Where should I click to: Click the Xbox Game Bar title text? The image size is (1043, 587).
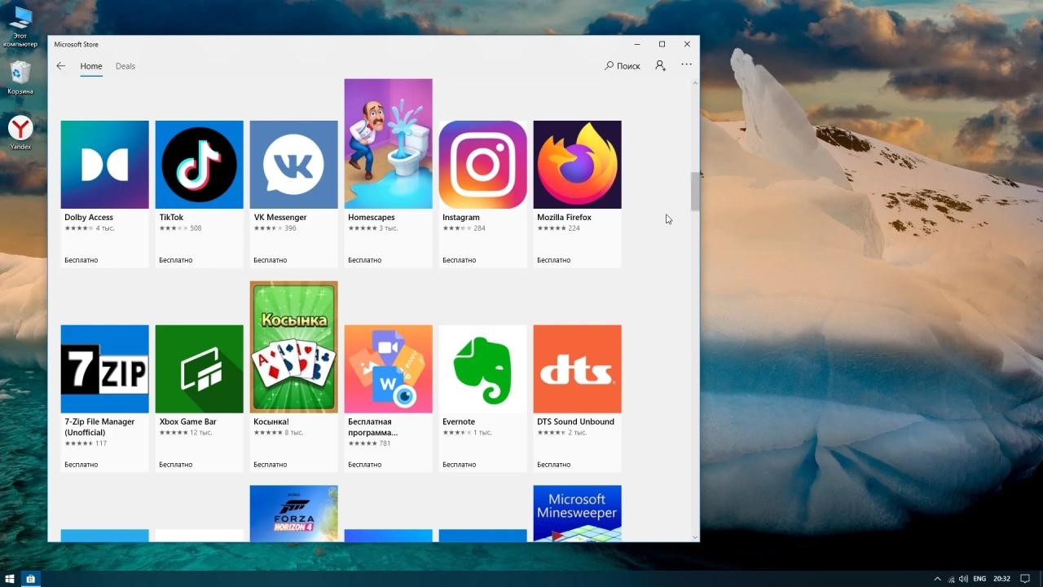tap(187, 421)
